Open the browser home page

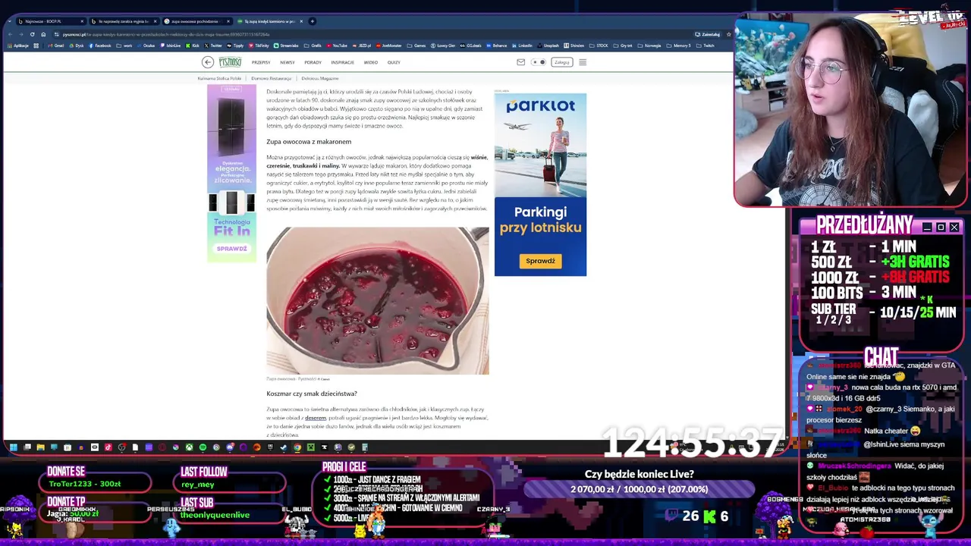point(43,34)
